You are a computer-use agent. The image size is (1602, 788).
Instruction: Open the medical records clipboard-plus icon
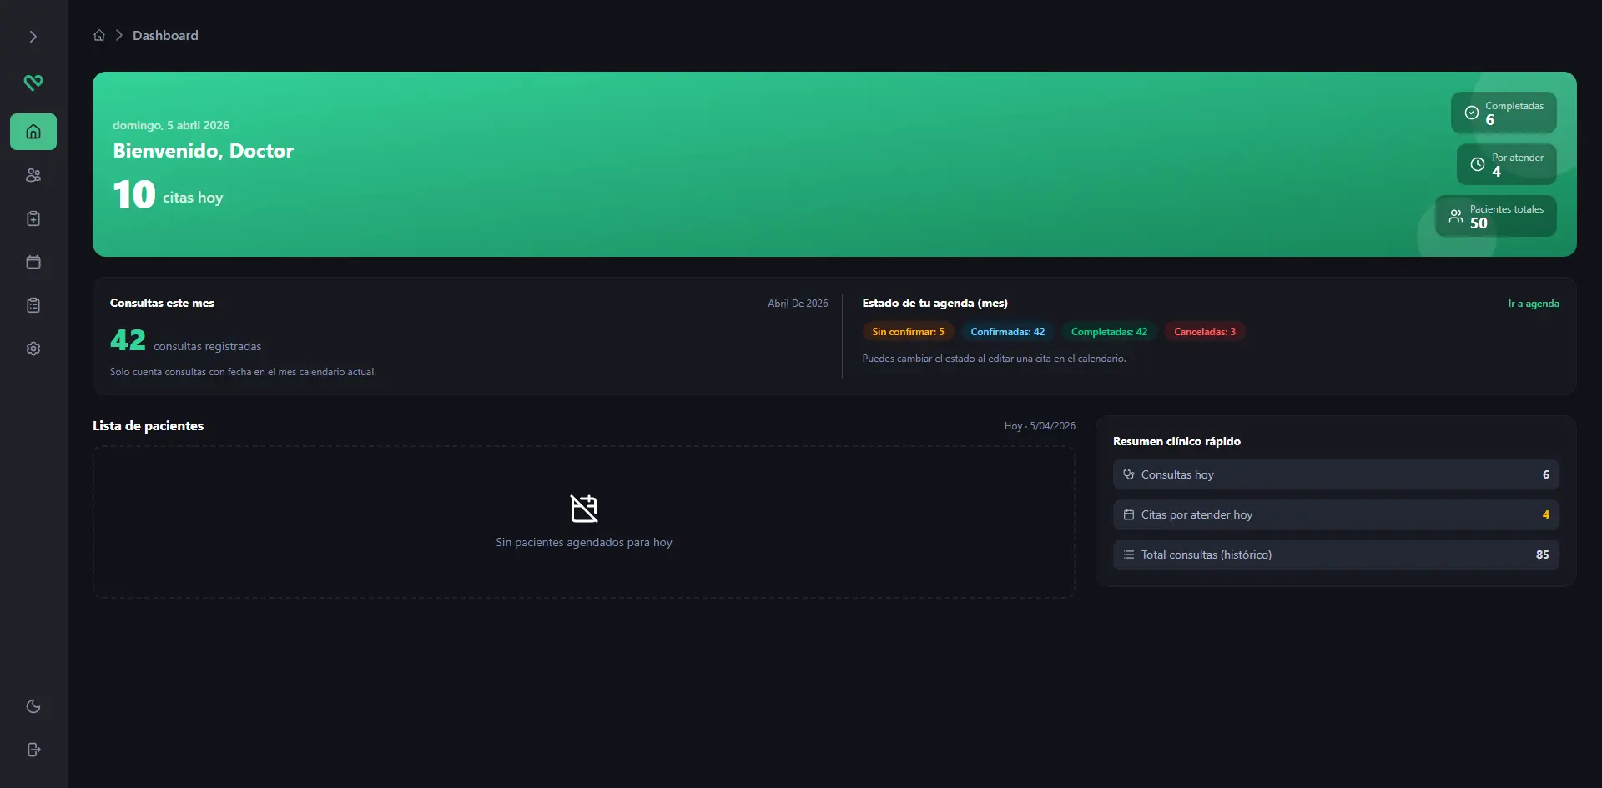click(33, 218)
